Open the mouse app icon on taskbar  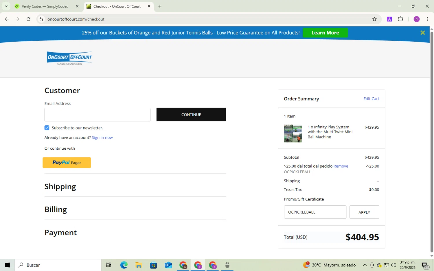coord(227,265)
